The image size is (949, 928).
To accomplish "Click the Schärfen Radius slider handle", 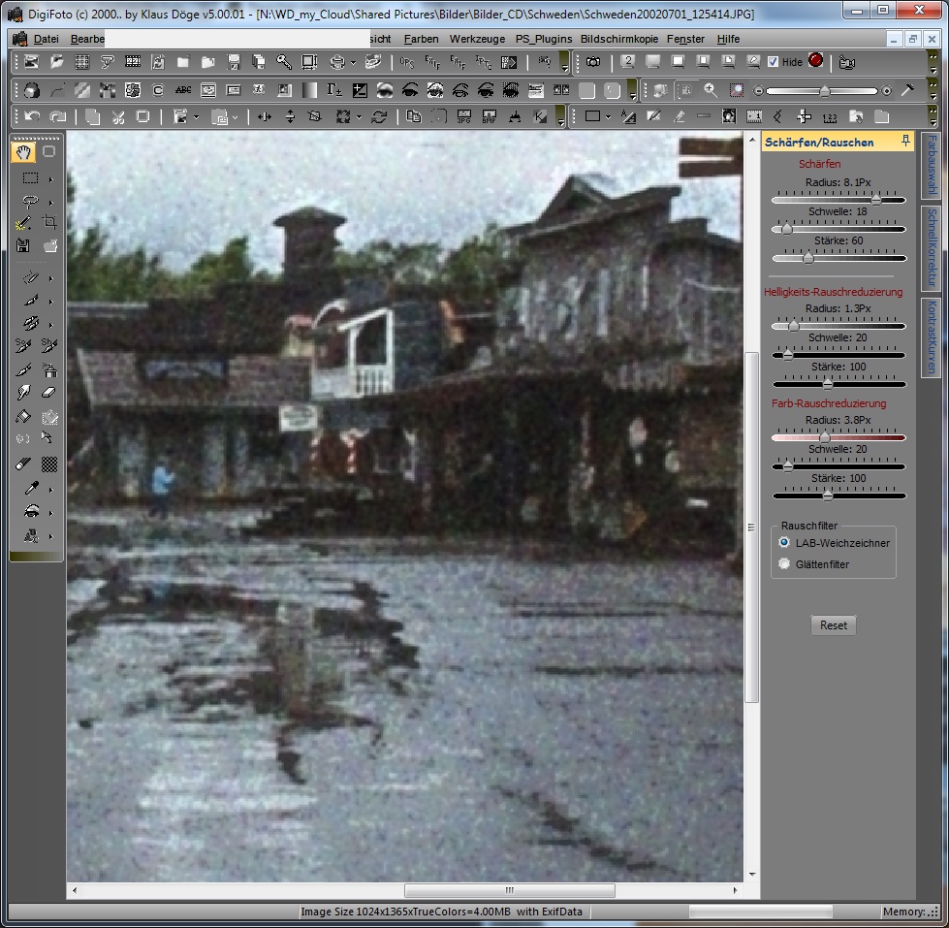I will pyautogui.click(x=876, y=200).
